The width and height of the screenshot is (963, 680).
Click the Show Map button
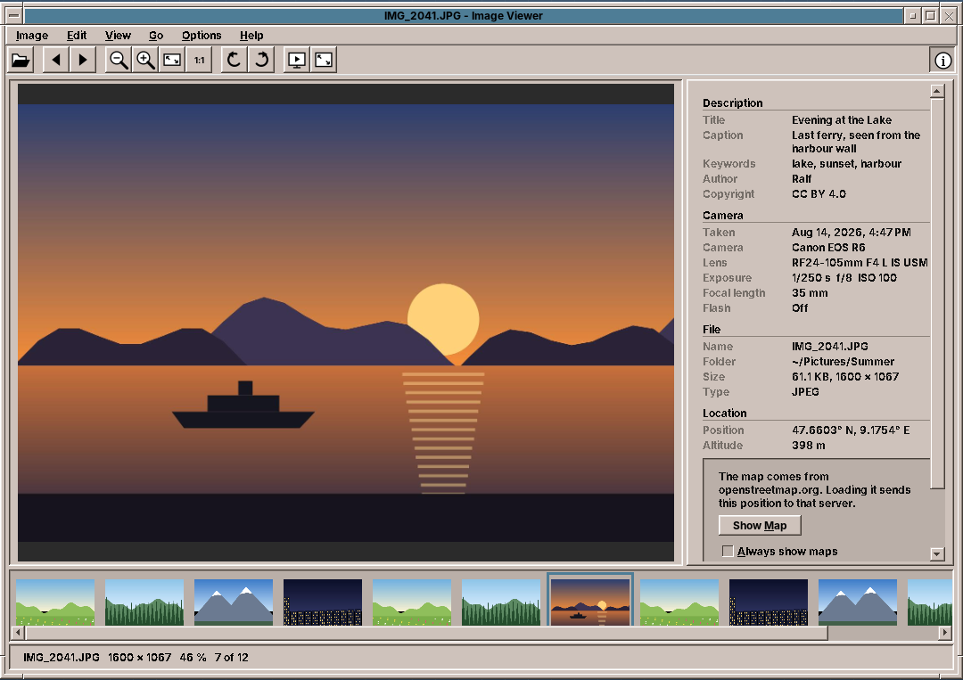[760, 525]
